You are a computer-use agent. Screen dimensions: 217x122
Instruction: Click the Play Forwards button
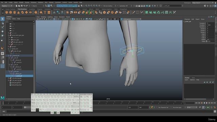click(x=207, y=103)
